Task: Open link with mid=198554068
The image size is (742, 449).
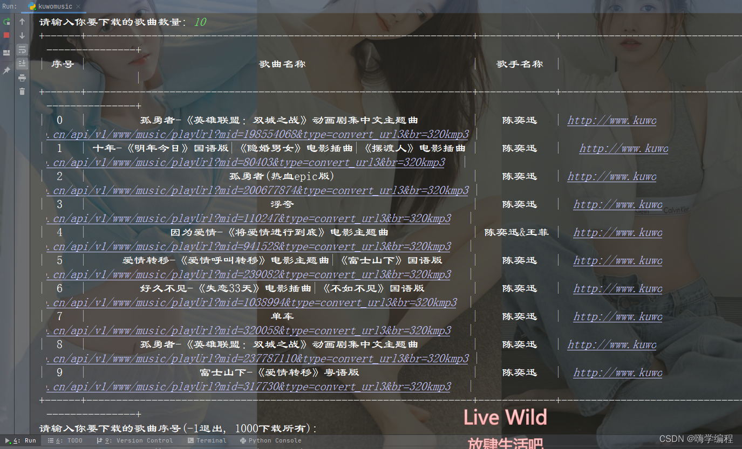Action: point(257,134)
